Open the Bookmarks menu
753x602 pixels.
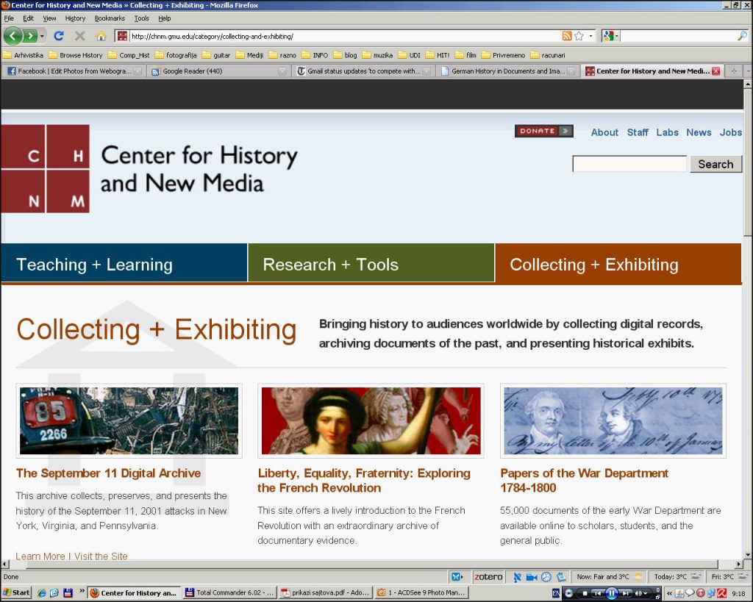pyautogui.click(x=110, y=18)
